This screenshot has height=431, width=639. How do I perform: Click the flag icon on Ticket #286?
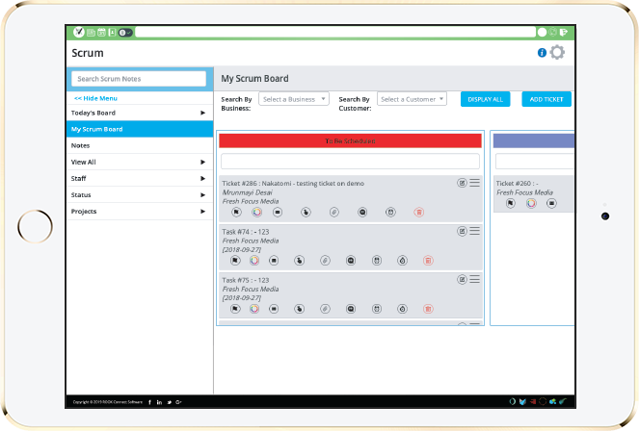tap(235, 212)
